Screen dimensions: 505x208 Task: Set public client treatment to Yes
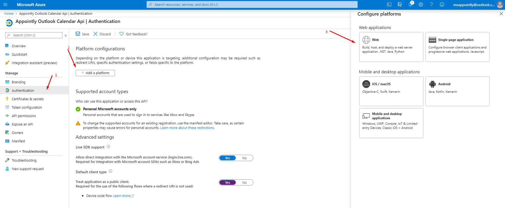(228, 182)
